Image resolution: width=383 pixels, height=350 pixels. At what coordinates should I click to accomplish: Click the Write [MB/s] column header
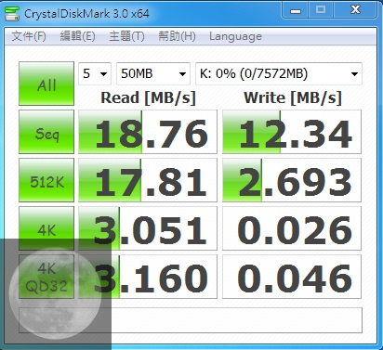point(293,98)
